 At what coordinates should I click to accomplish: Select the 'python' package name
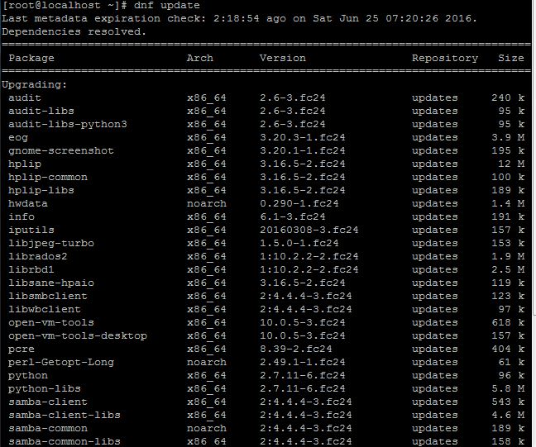tap(28, 376)
